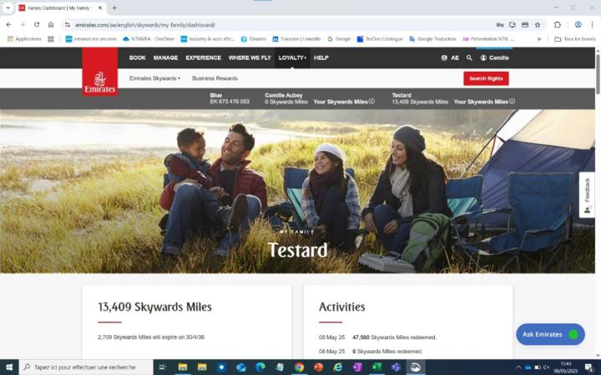Open the MANAGE menu
The image size is (601, 375).
[x=165, y=57]
